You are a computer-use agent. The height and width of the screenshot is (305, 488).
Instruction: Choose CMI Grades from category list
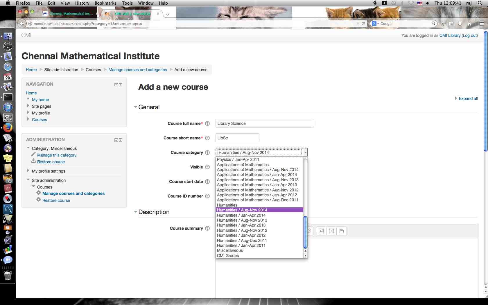coord(260,256)
